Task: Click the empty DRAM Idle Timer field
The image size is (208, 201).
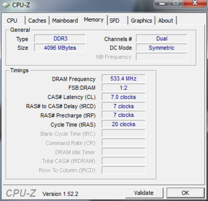Action: pos(124,152)
